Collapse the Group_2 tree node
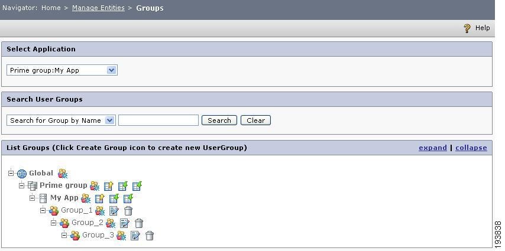Viewport: 505px width, 251px height. pos(53,223)
